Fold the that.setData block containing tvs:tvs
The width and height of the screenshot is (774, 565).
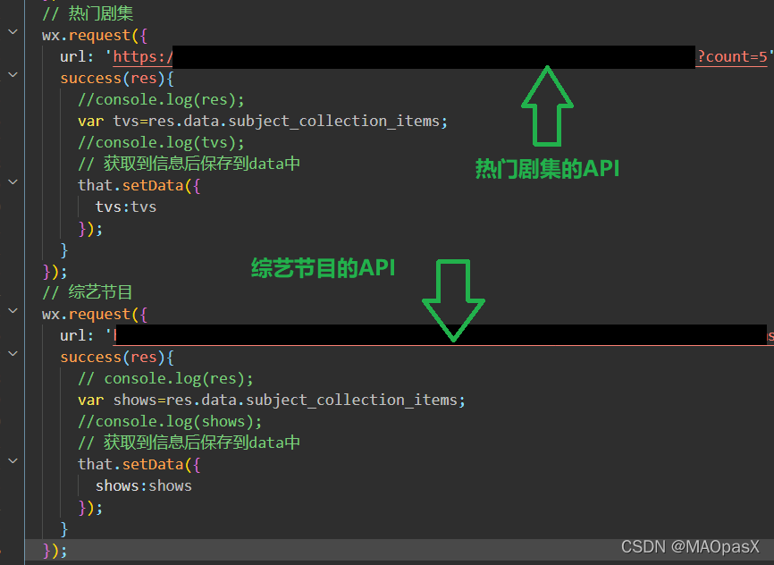13,182
